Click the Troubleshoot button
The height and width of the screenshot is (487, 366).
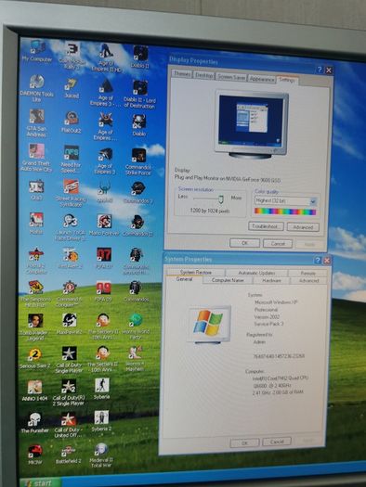point(266,226)
